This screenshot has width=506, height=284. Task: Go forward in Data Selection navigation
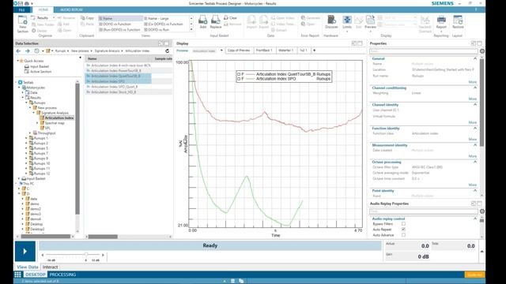click(28, 50)
